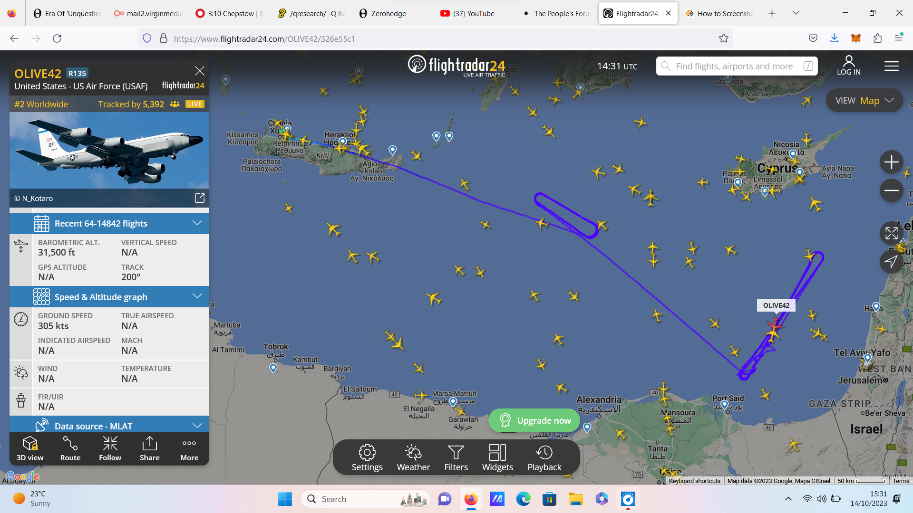Expand Data source - MLAT section

click(x=109, y=426)
